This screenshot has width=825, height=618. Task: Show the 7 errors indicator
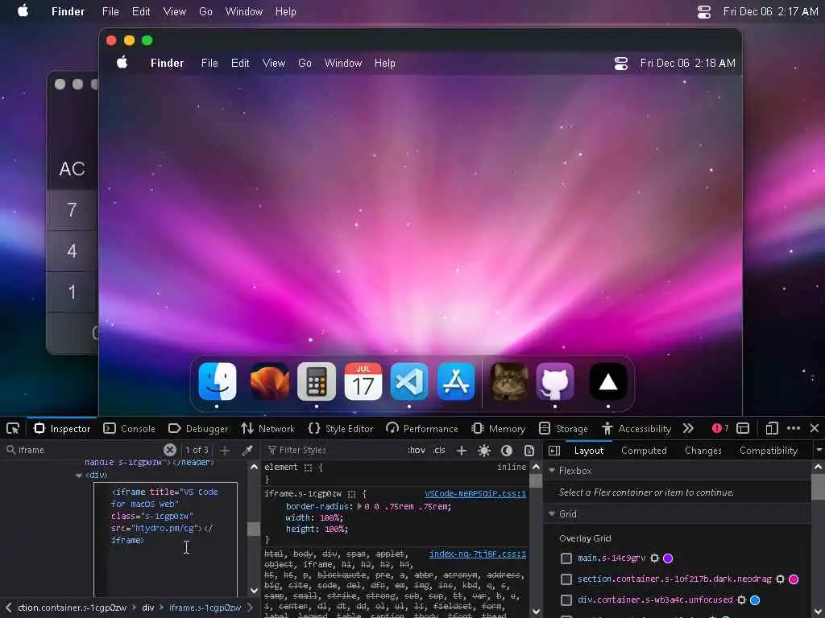(x=719, y=428)
